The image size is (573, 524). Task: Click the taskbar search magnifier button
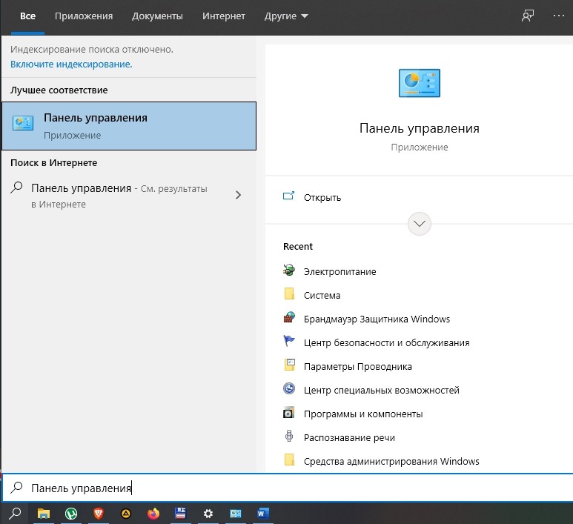(x=15, y=514)
